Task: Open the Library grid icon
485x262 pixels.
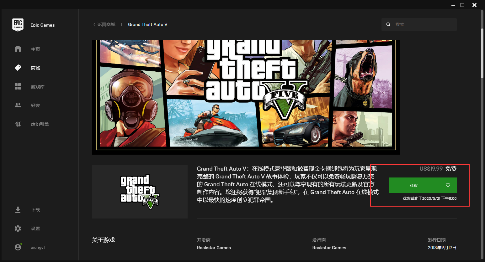Action: (18, 86)
